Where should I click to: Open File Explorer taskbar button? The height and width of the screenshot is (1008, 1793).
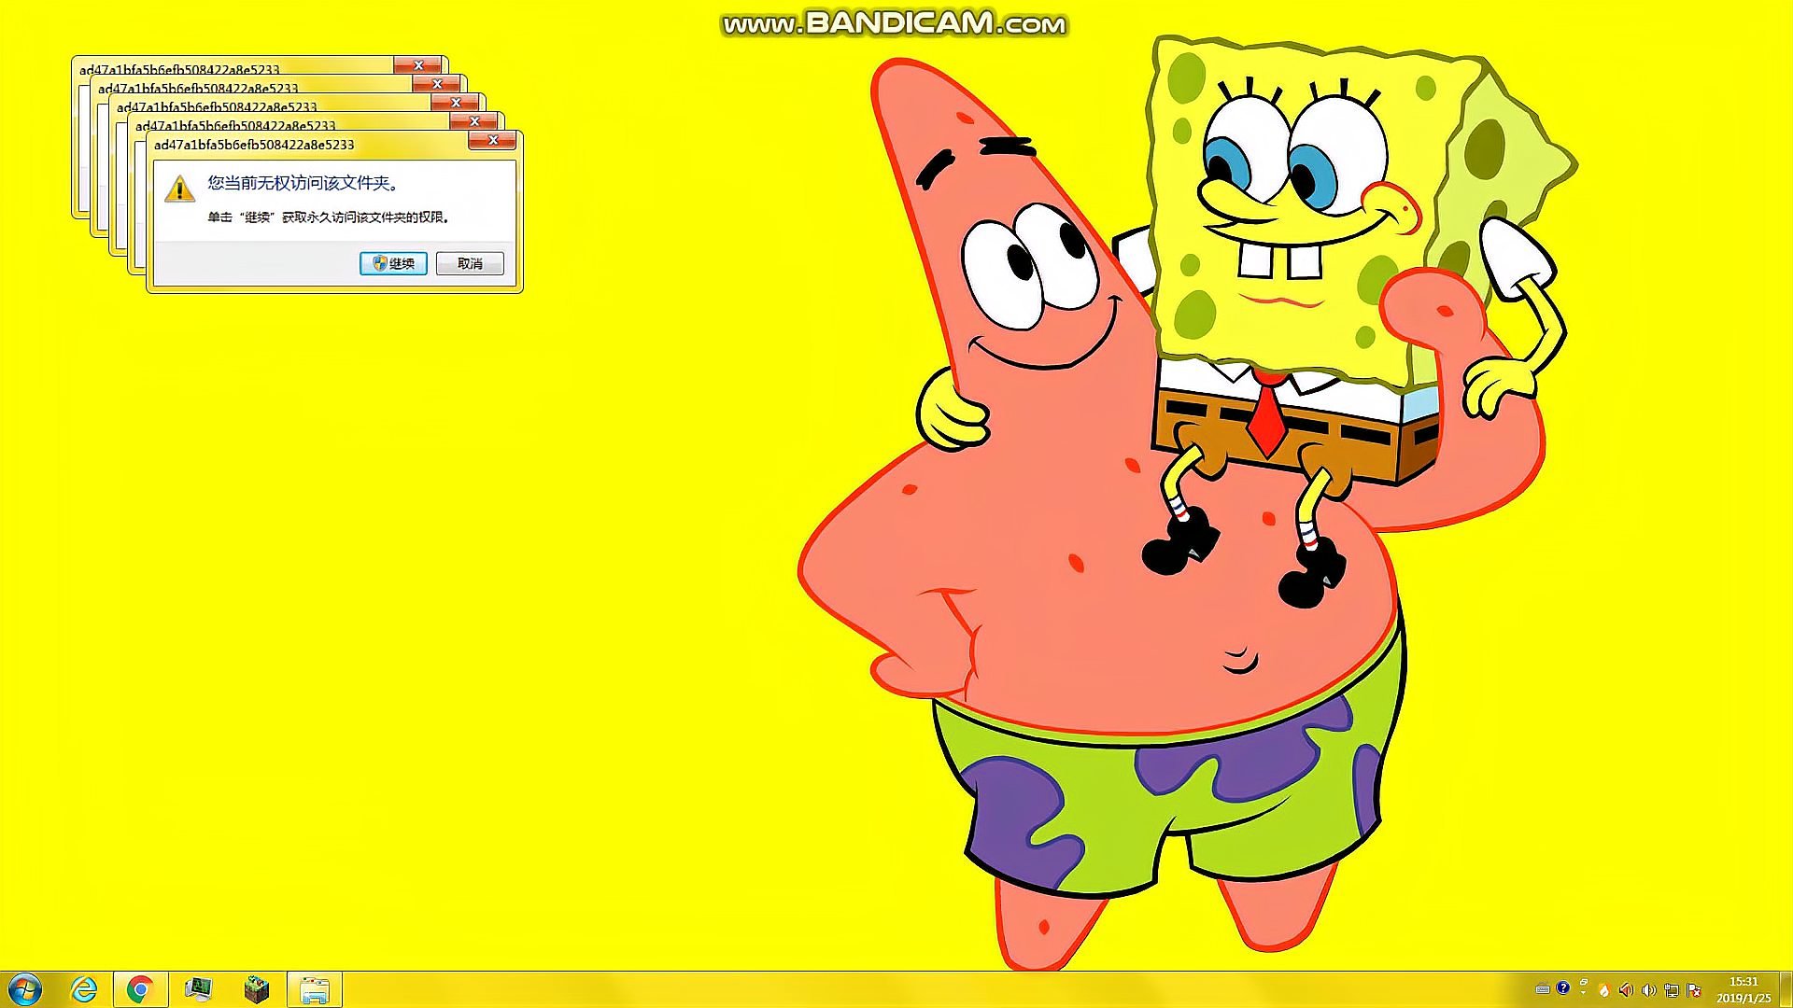pos(315,989)
